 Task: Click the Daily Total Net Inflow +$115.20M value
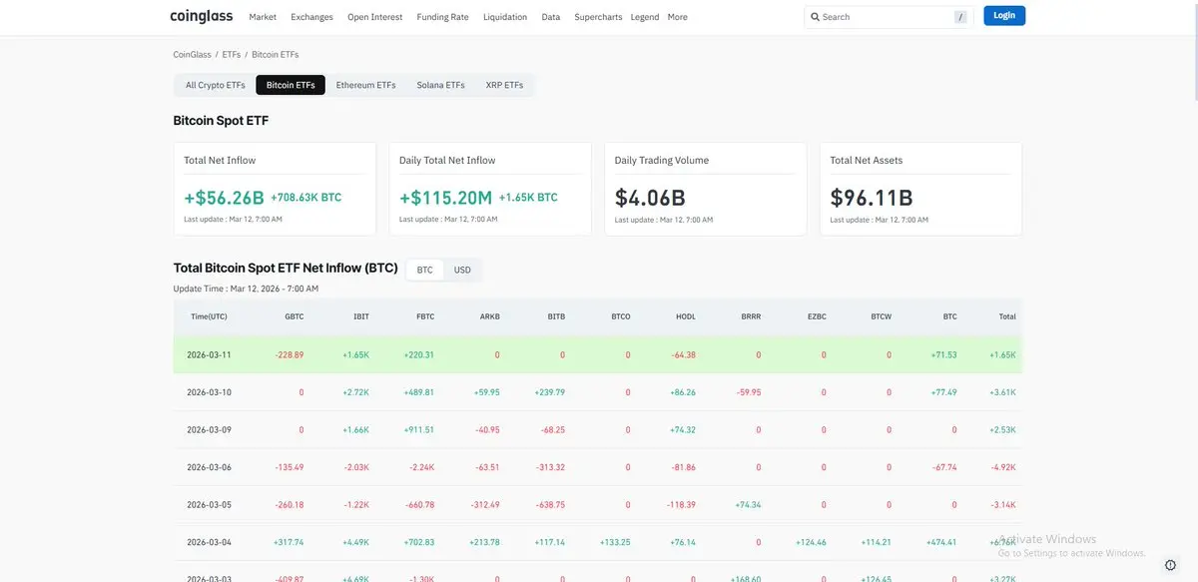pos(446,198)
